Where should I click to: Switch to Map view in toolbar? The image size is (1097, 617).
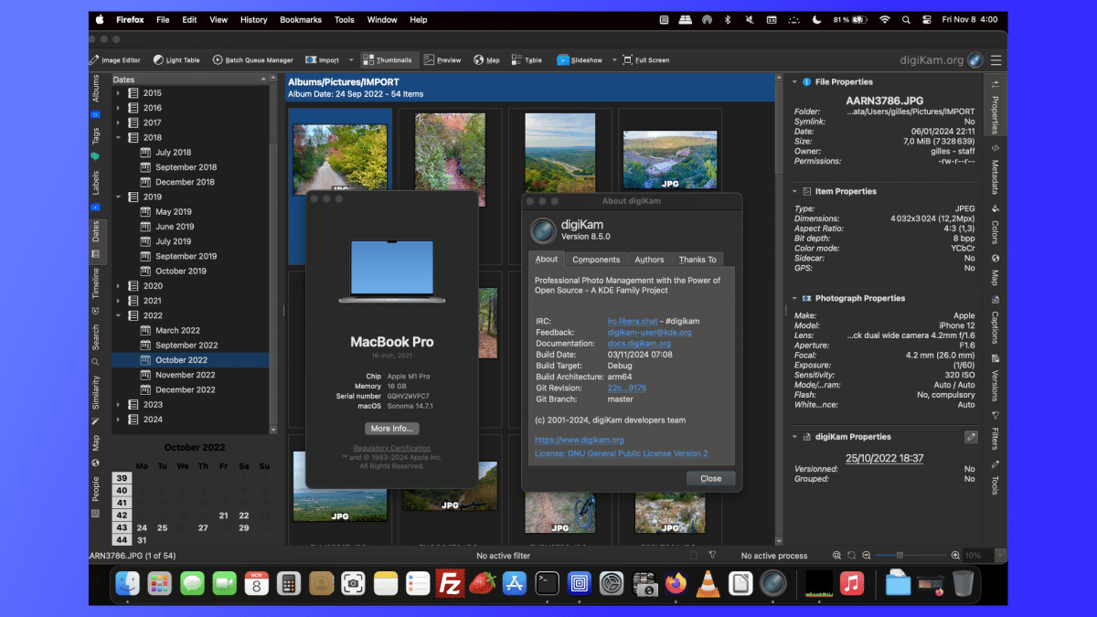486,60
